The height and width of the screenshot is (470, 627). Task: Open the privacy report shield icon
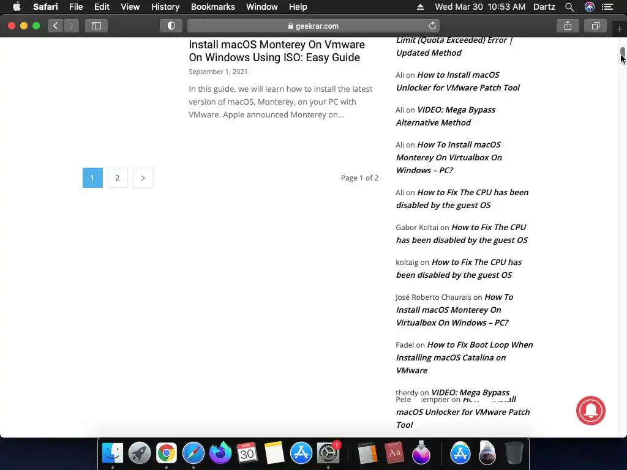[x=171, y=26]
